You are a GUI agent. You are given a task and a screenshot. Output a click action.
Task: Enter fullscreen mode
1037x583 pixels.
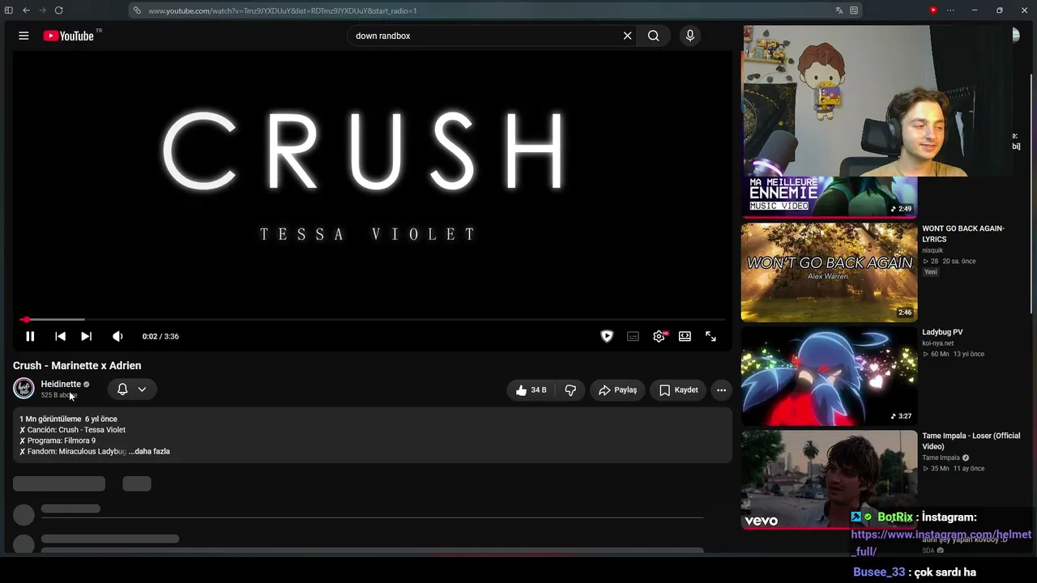coord(711,336)
